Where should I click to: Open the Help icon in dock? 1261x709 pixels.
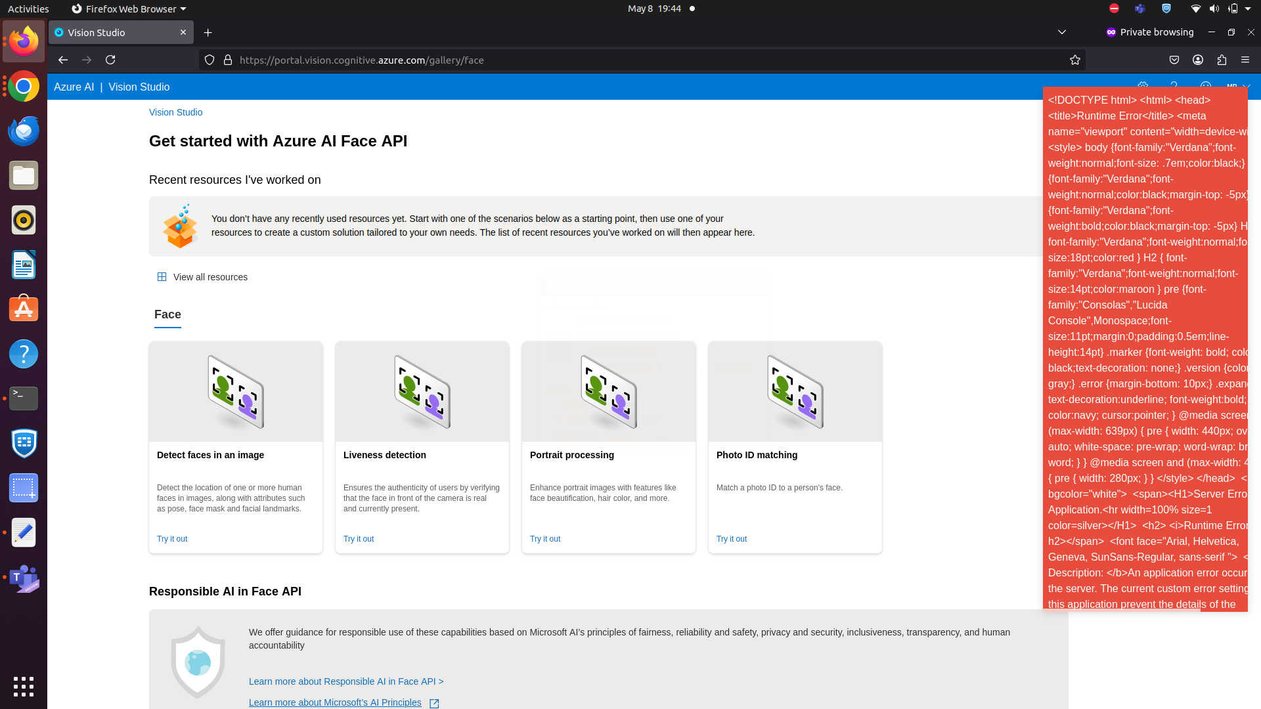click(24, 354)
